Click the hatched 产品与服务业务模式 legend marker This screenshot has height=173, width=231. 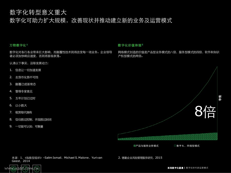(x=134, y=146)
